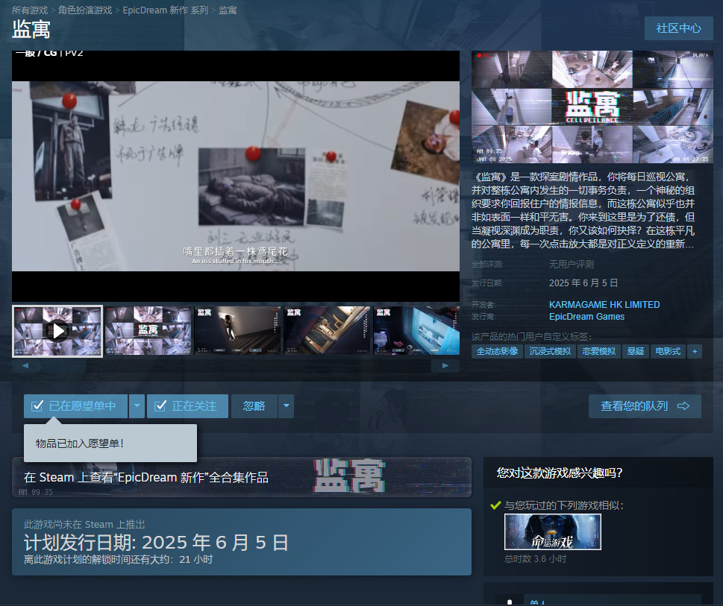Click the 发行日期 2025 年 6 月 5 日 text
Screen dimensions: 723x606
point(583,283)
